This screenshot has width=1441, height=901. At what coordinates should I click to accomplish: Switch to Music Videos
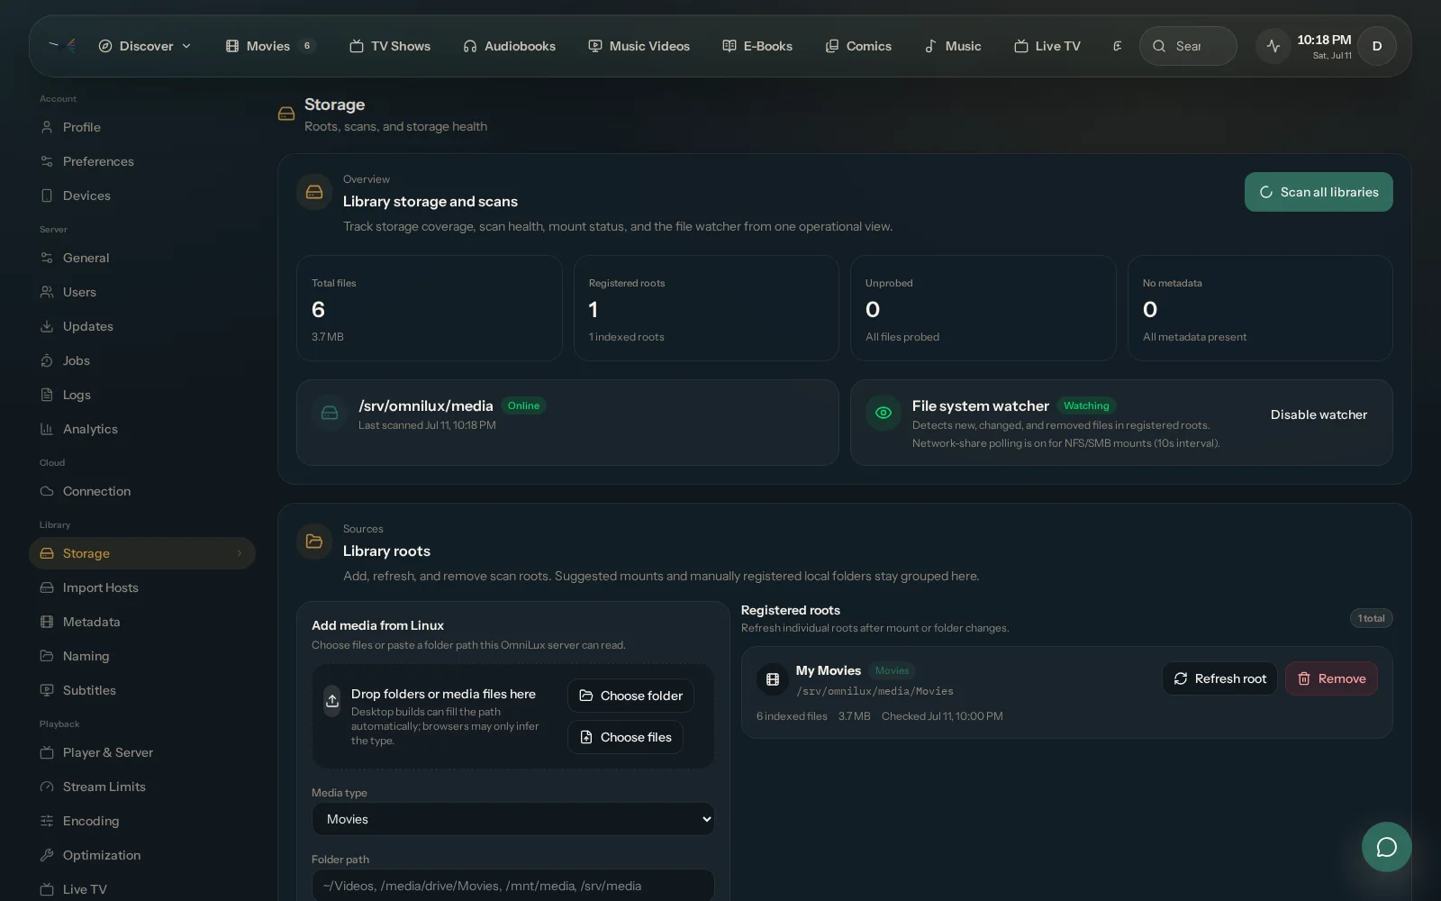[x=639, y=46]
